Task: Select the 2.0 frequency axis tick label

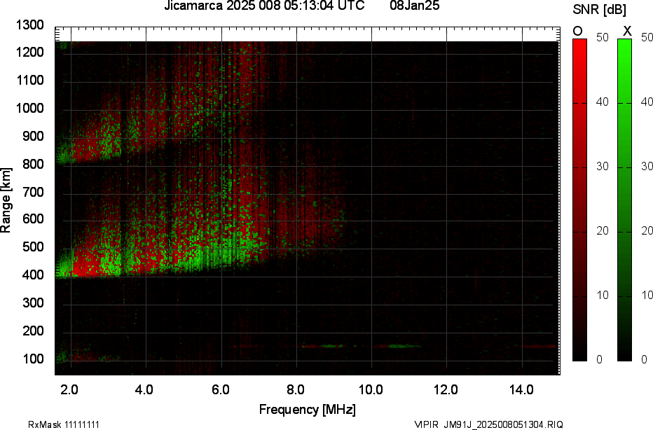Action: coord(69,389)
